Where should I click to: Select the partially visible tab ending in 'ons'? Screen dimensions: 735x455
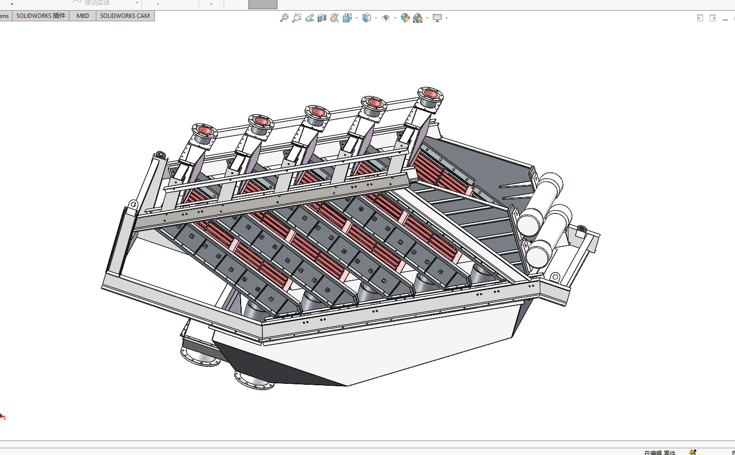[5, 16]
